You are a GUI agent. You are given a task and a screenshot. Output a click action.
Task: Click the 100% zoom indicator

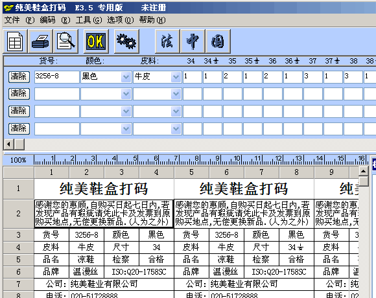pos(18,160)
